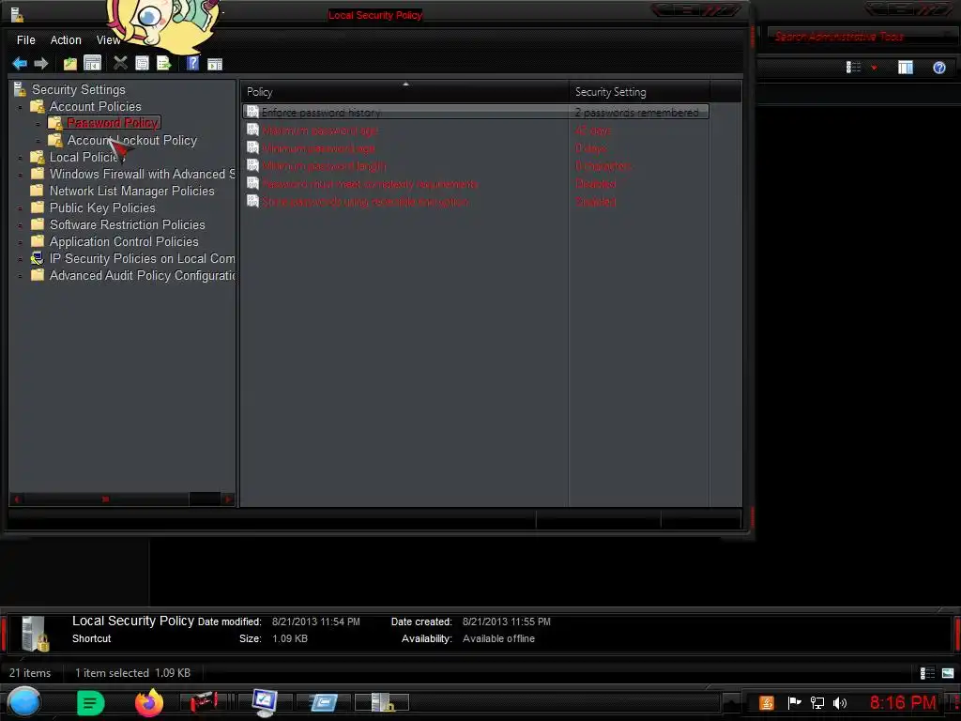Collapse the Account Policies node

[21, 107]
